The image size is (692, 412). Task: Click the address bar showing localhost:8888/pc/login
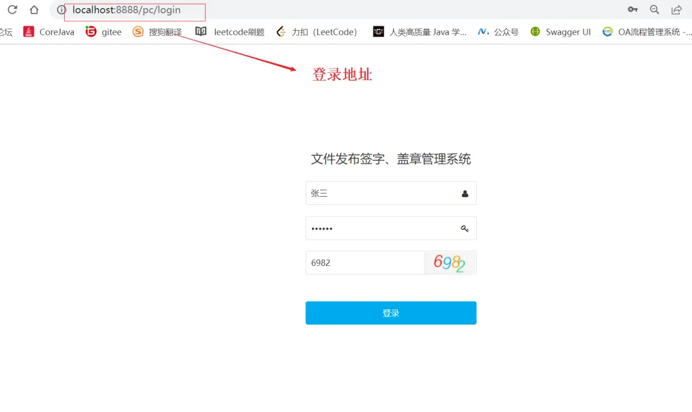pyautogui.click(x=128, y=10)
